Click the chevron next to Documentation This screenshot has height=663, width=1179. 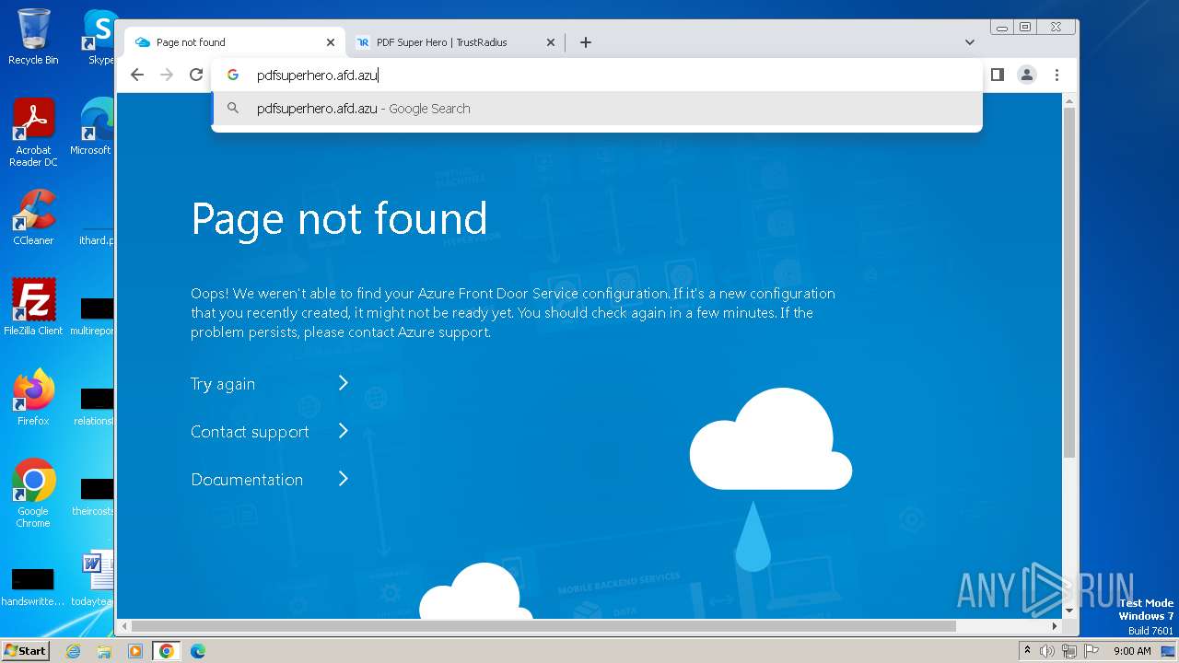(x=344, y=479)
